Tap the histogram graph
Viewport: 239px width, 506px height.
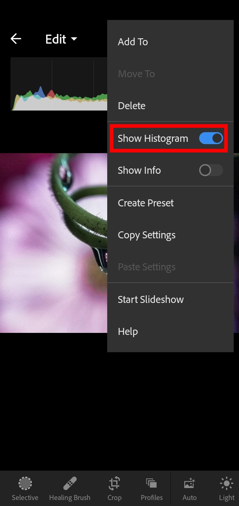[59, 84]
